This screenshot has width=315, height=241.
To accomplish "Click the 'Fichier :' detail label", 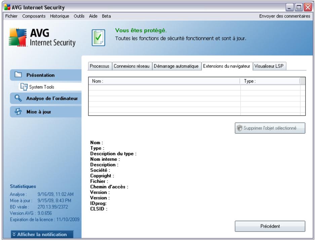I will click(x=99, y=181).
